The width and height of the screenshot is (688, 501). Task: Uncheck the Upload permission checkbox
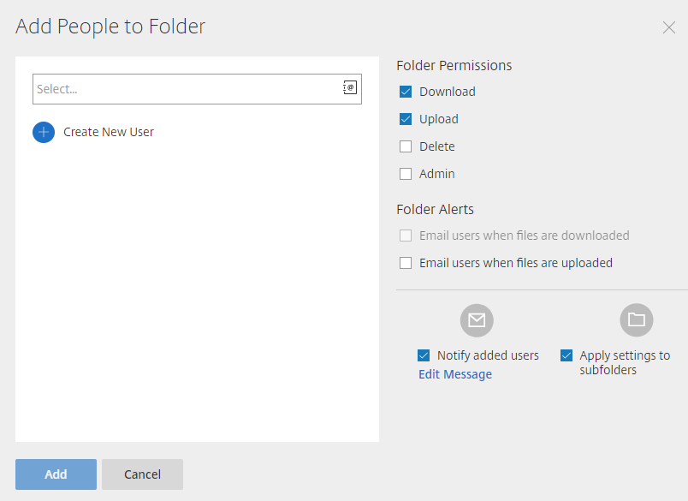click(406, 119)
